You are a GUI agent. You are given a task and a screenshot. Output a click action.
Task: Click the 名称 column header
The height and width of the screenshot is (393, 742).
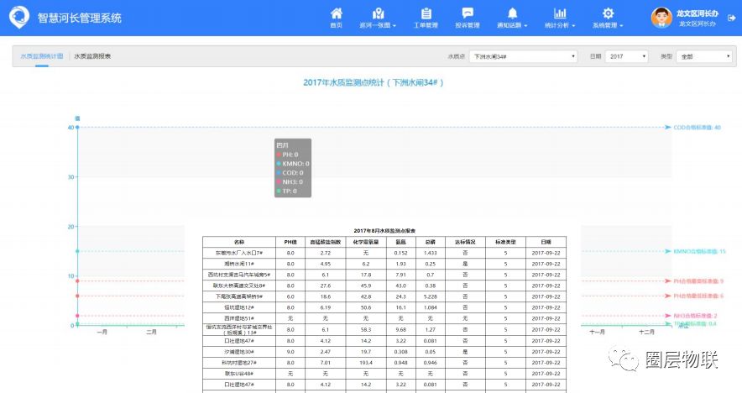[x=239, y=242]
